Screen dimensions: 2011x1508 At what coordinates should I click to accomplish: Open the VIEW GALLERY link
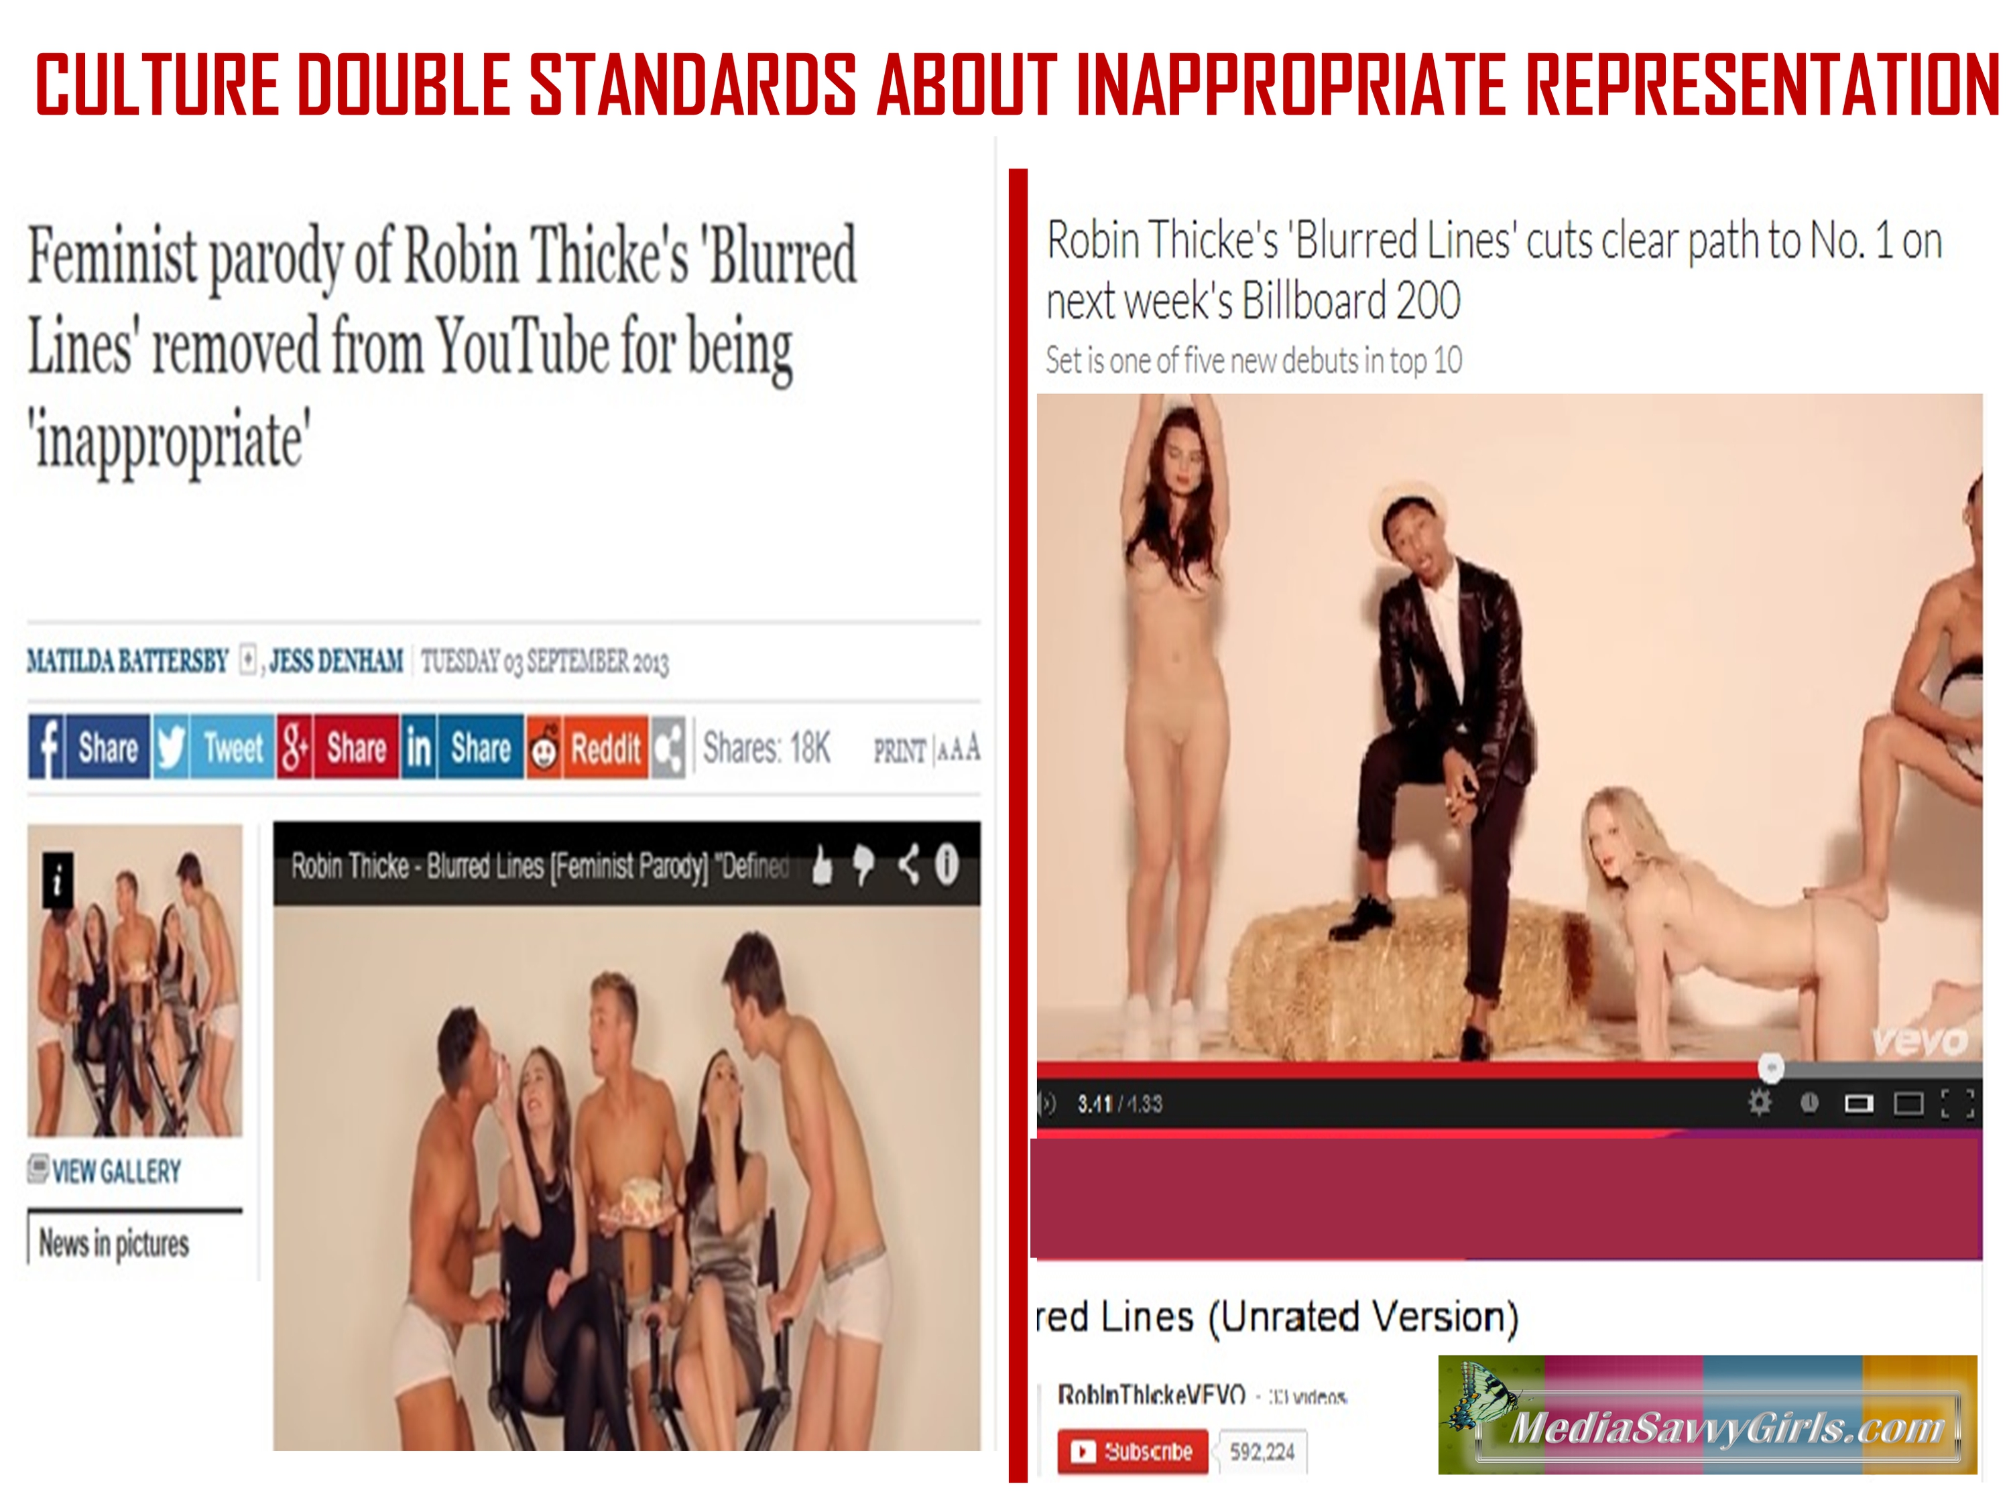(x=105, y=1171)
